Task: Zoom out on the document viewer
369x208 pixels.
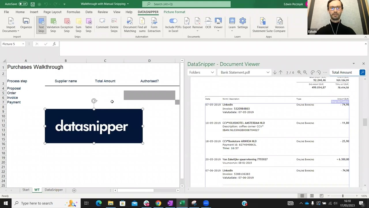Action: tap(305, 73)
